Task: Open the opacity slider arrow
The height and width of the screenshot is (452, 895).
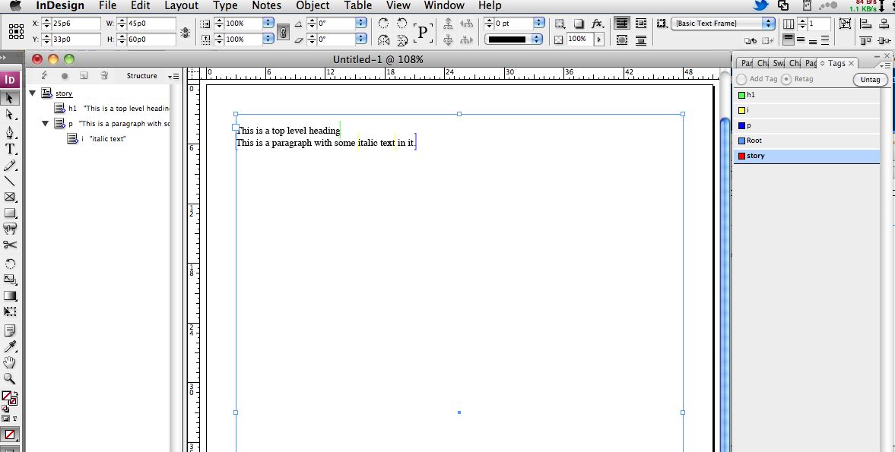Action: (598, 40)
